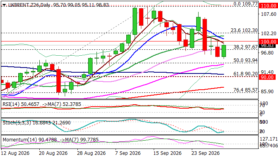Click the red 90.00 price level tag
The height and width of the screenshot is (158, 278).
click(267, 77)
